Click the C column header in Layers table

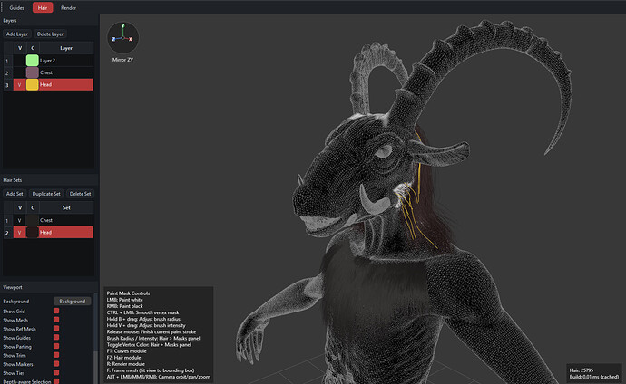tap(33, 48)
